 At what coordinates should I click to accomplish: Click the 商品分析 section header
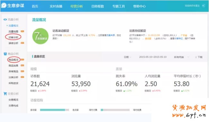pos(13,54)
